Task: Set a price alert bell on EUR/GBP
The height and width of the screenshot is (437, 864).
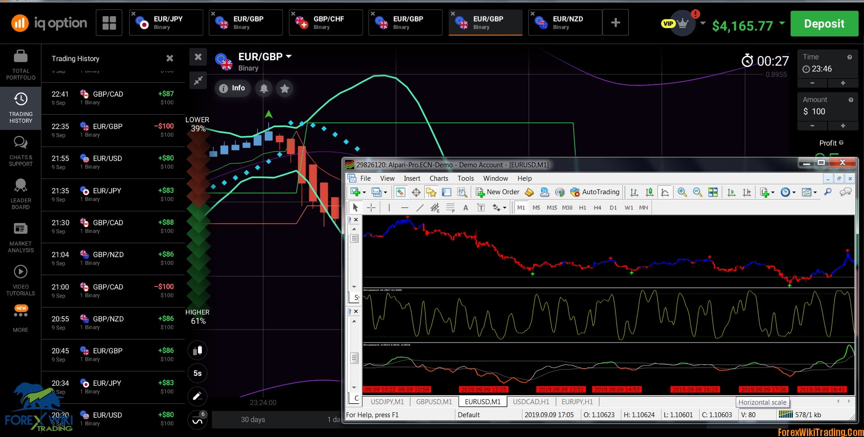Action: point(264,88)
